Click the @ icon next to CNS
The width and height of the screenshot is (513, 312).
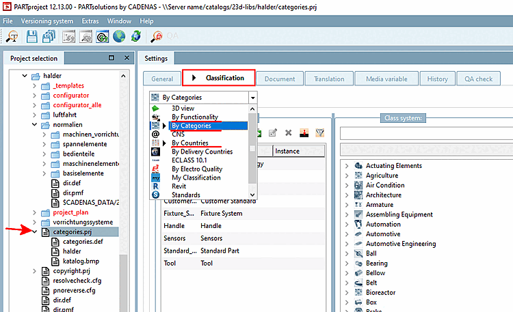[156, 134]
